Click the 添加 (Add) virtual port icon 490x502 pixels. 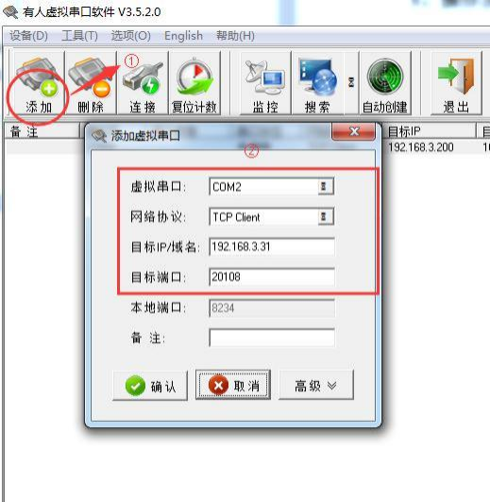tap(39, 84)
